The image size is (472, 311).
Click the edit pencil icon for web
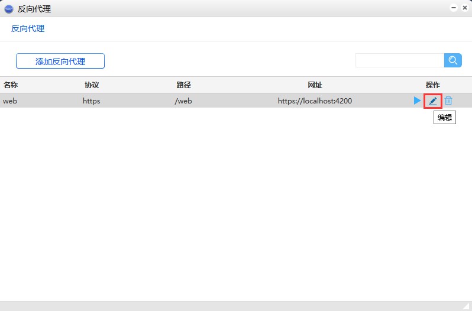(x=433, y=101)
